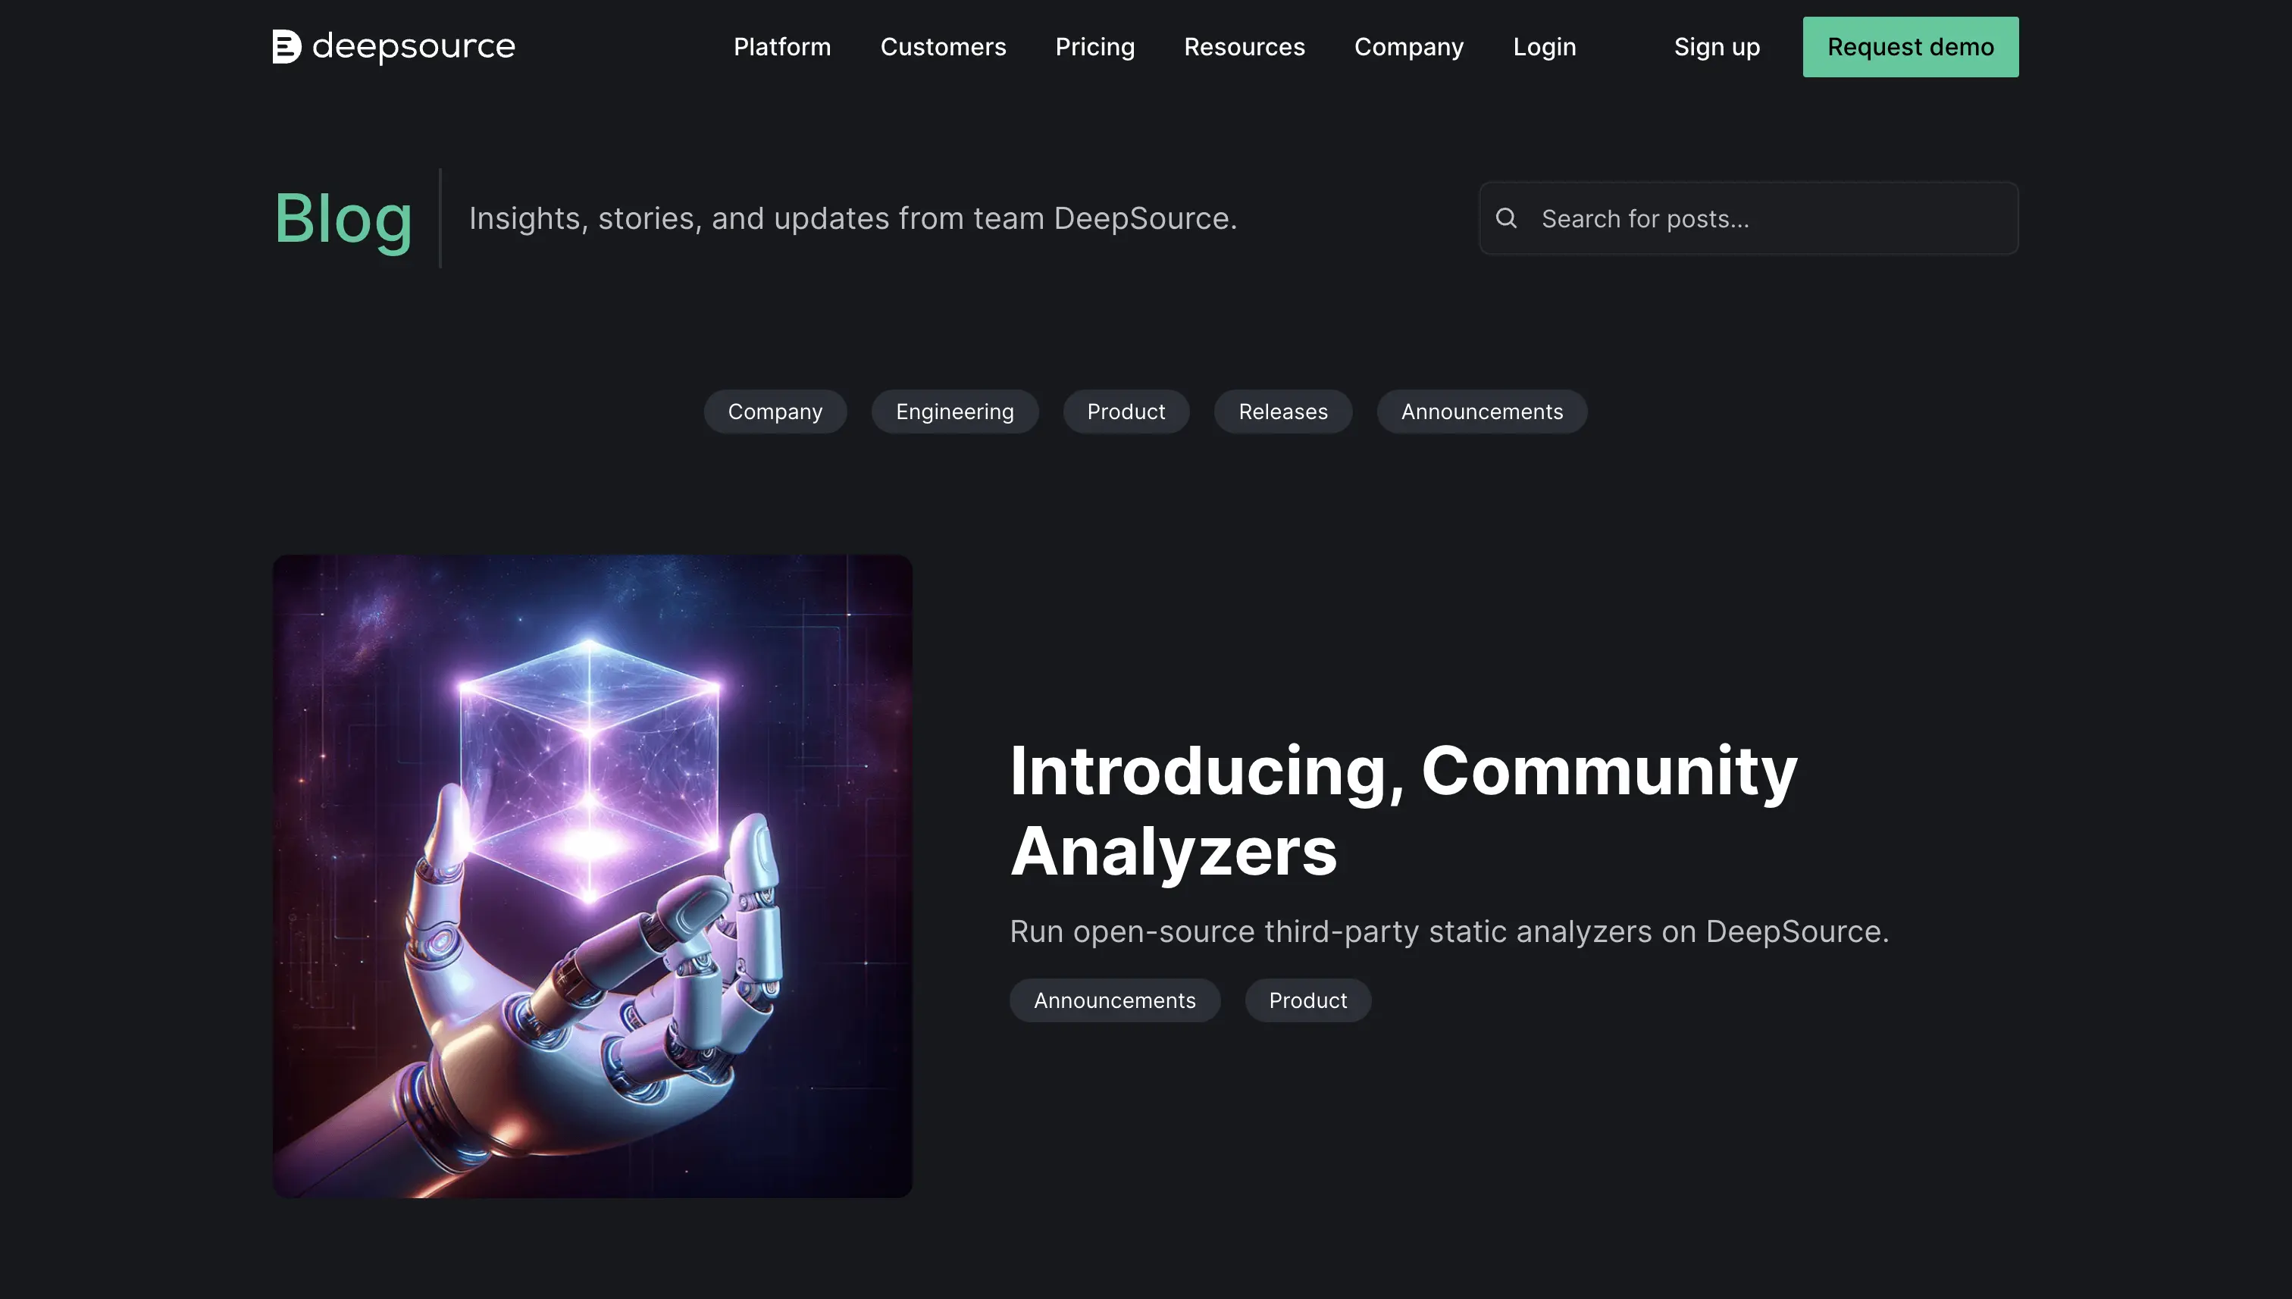
Task: Click the Product tag on featured post
Action: 1307,1000
